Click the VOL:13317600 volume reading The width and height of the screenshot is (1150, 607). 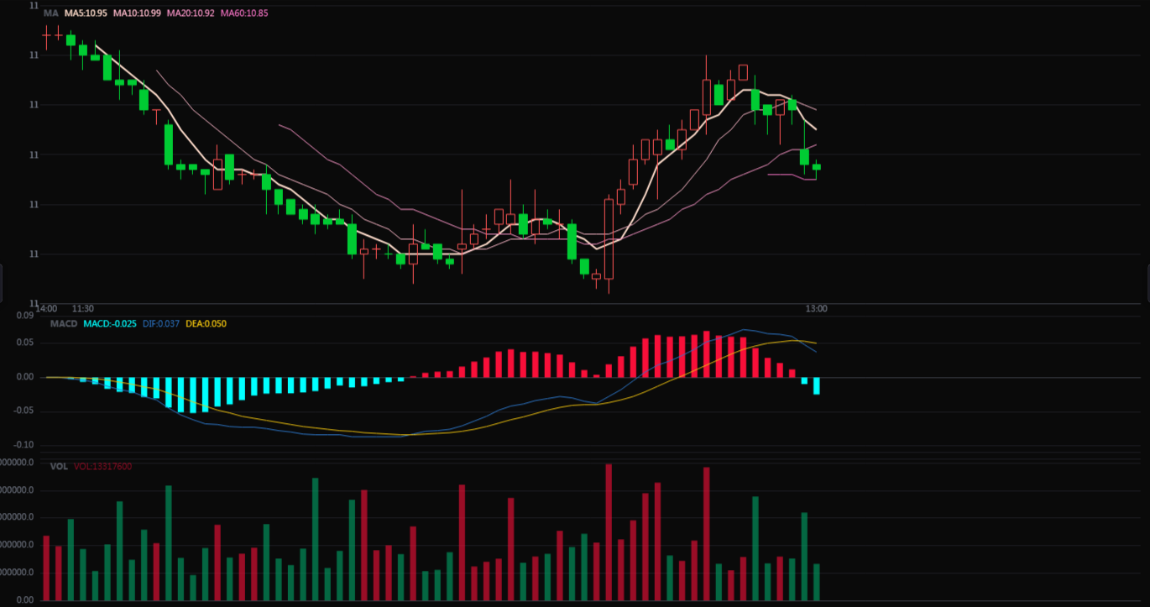[102, 466]
